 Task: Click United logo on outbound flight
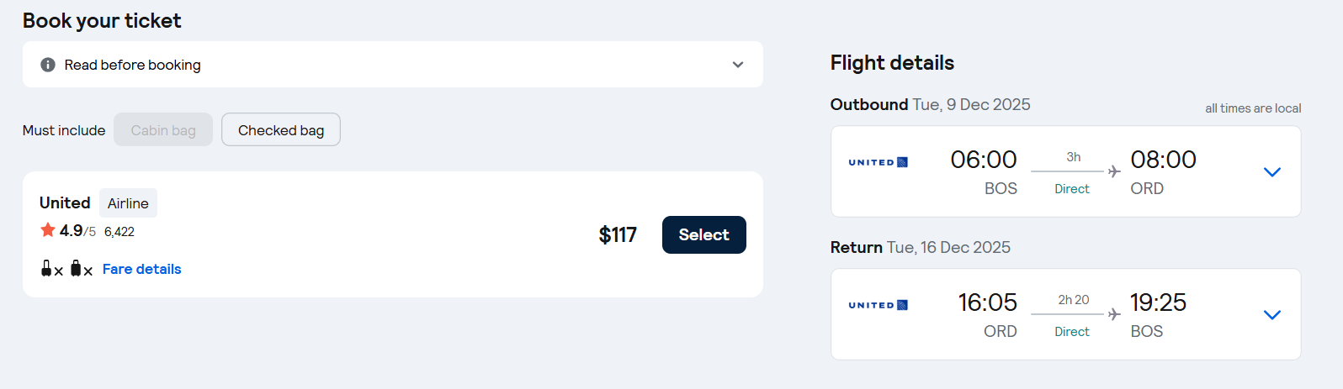click(878, 162)
